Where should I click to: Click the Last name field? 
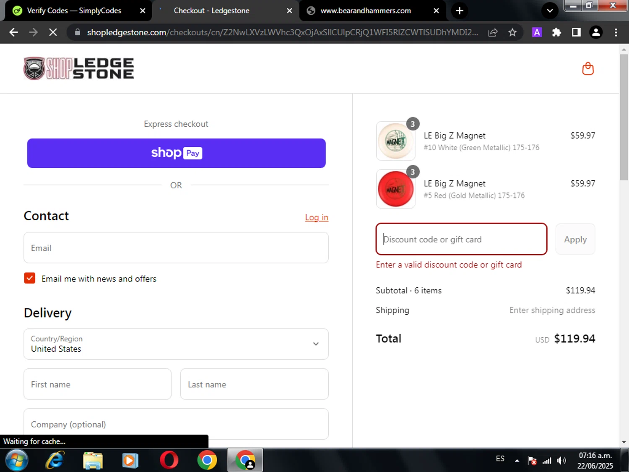tap(255, 384)
